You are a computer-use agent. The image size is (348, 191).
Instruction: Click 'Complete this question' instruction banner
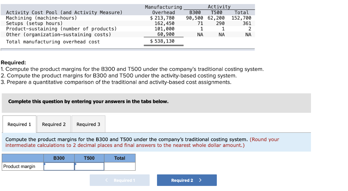156,103
